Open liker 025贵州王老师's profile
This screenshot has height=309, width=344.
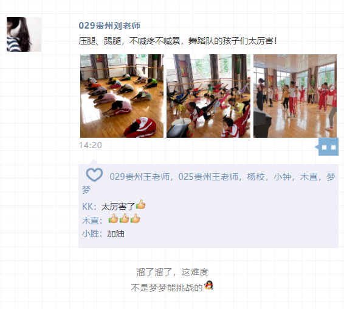point(208,177)
